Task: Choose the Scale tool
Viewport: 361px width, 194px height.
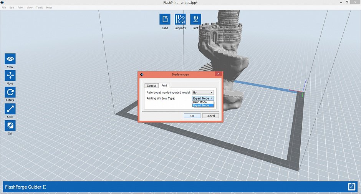Action: click(10, 109)
